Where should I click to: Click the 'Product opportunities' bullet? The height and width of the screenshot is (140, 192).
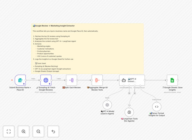pyautogui.click(x=45, y=54)
